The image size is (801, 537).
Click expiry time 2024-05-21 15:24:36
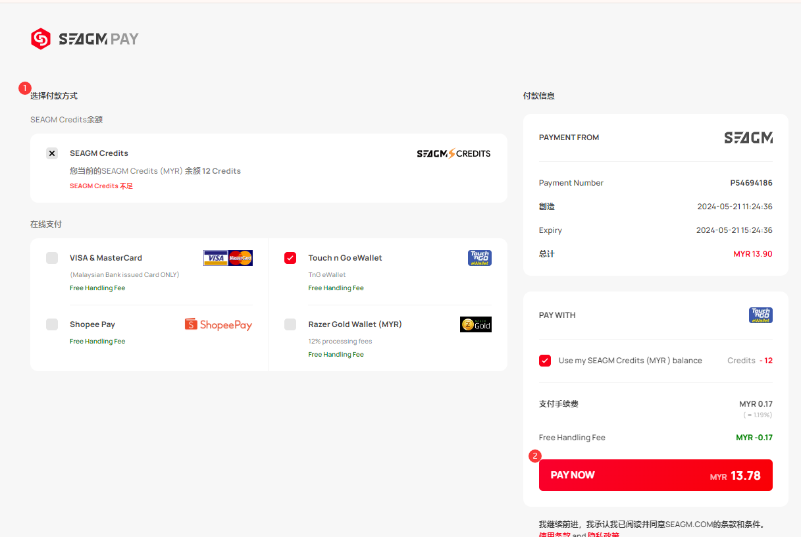[x=735, y=230]
